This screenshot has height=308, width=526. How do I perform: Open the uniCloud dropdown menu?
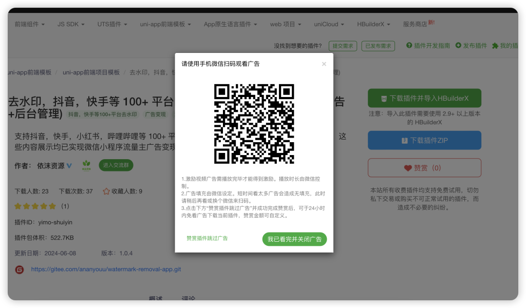tap(329, 24)
